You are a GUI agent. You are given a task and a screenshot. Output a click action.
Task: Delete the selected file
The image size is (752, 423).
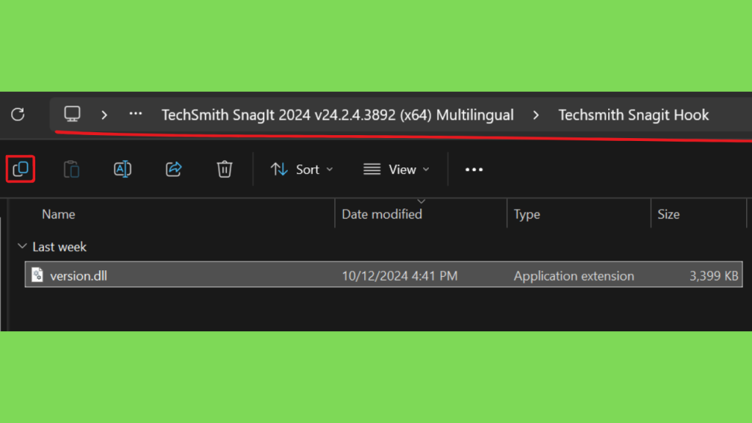coord(225,170)
